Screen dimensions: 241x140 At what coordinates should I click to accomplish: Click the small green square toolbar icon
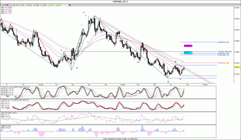[2, 5]
